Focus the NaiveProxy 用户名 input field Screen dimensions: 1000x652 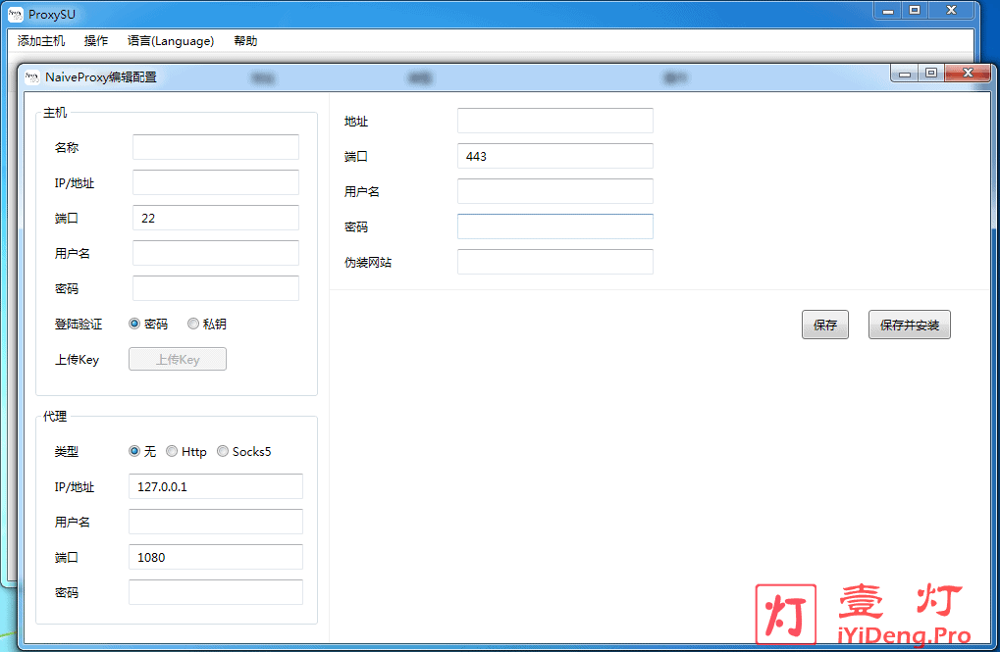coord(555,191)
